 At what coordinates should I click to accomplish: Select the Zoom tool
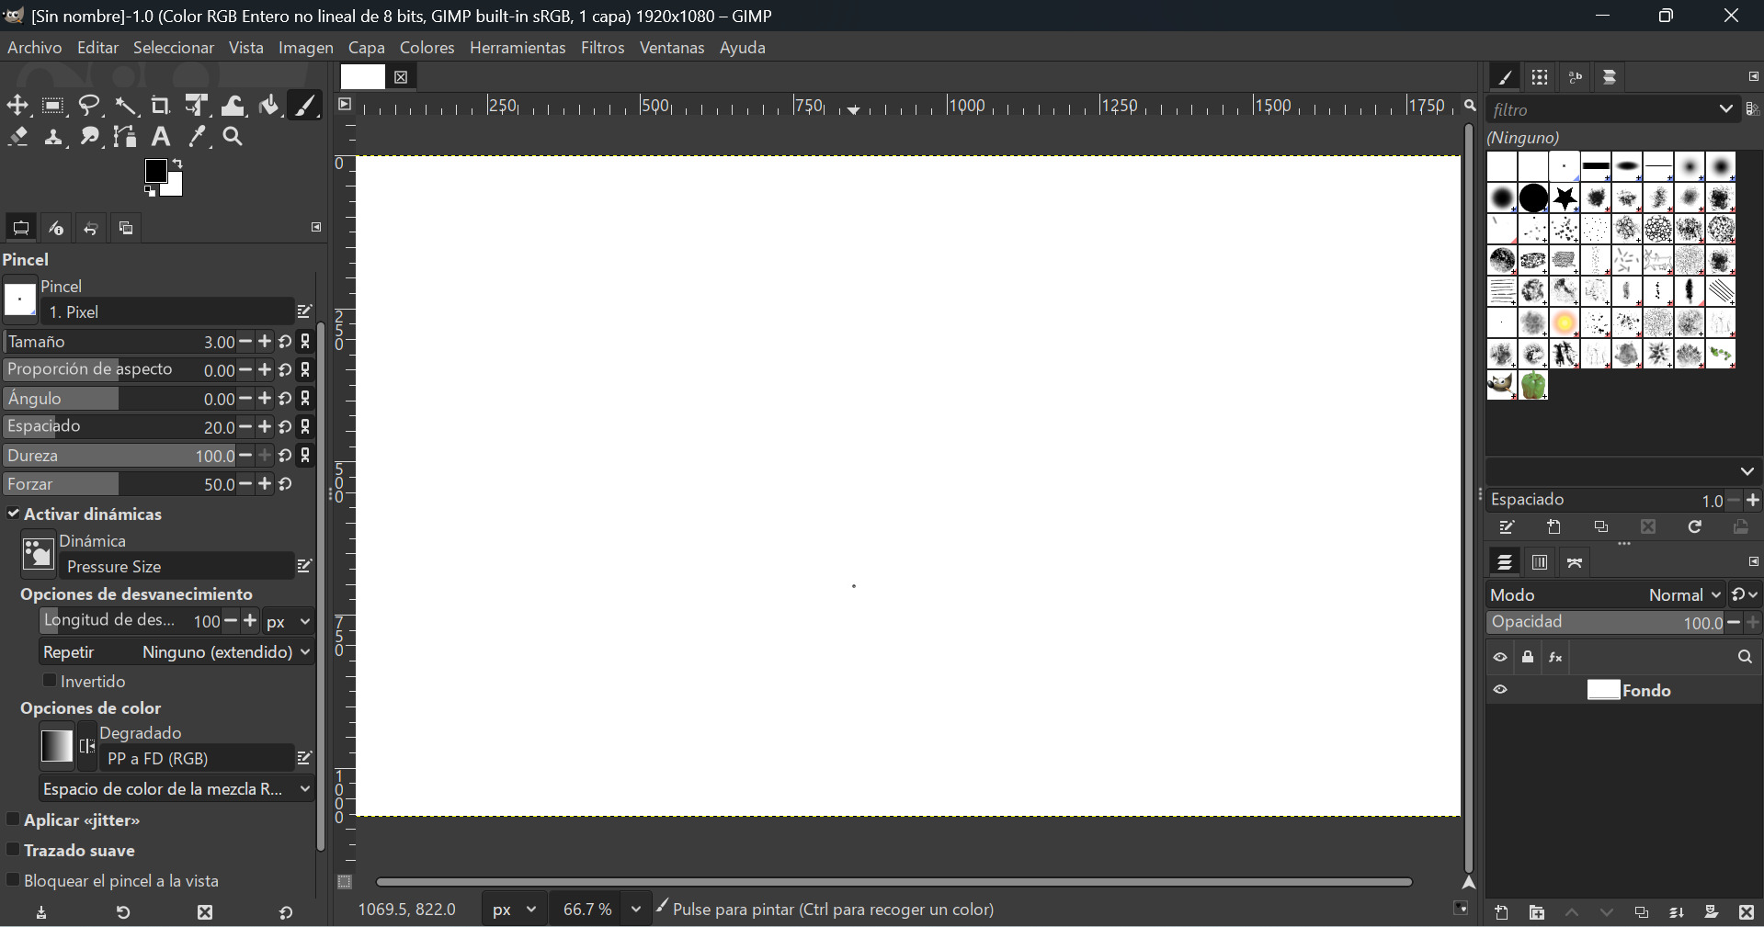pos(232,136)
